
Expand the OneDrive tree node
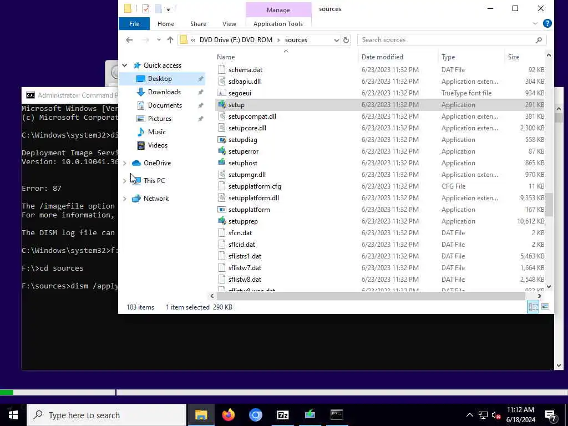[125, 163]
